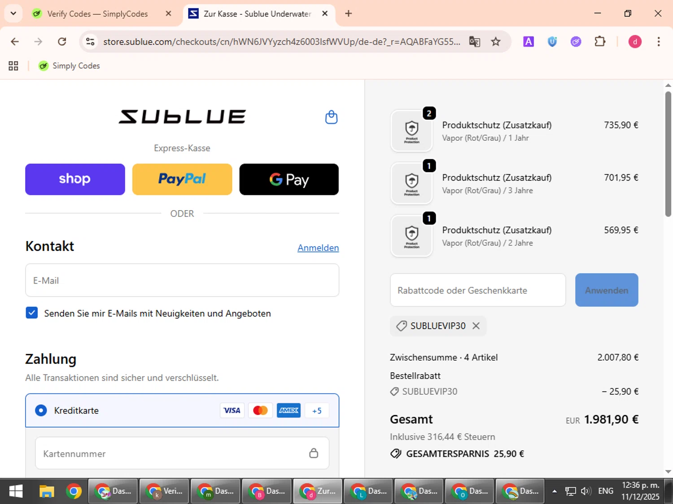The width and height of the screenshot is (673, 504).
Task: Open a new browser tab
Action: tap(349, 13)
